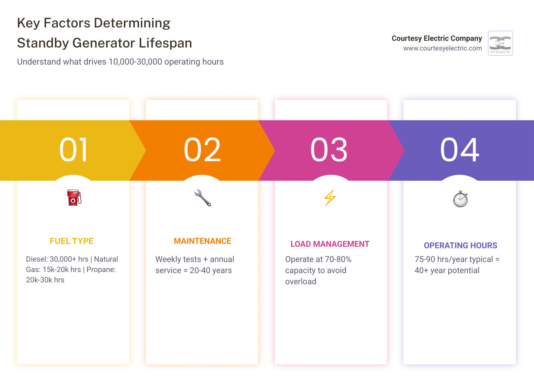Screen dimensions: 534x380
Task: Click the 75-90 hrs/year typical text
Action: tap(457, 265)
